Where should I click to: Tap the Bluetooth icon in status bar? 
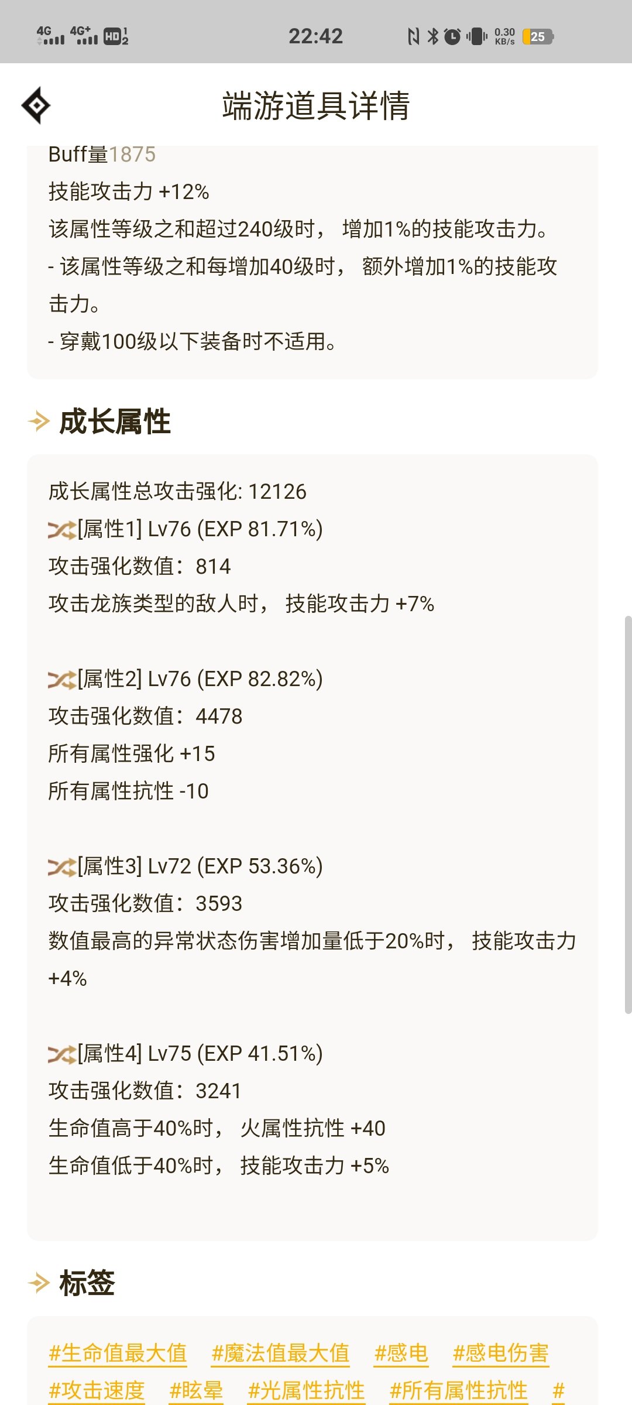click(433, 36)
